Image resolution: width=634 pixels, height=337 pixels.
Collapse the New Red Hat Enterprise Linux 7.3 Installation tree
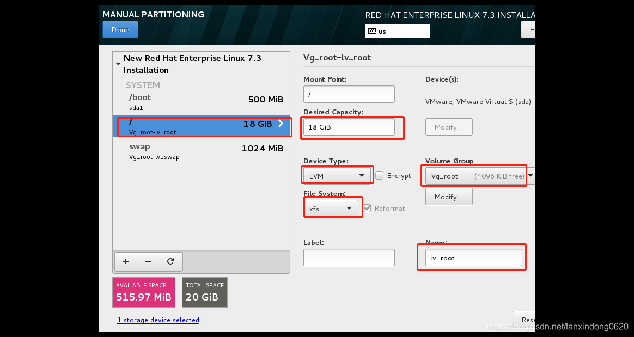[x=118, y=64]
